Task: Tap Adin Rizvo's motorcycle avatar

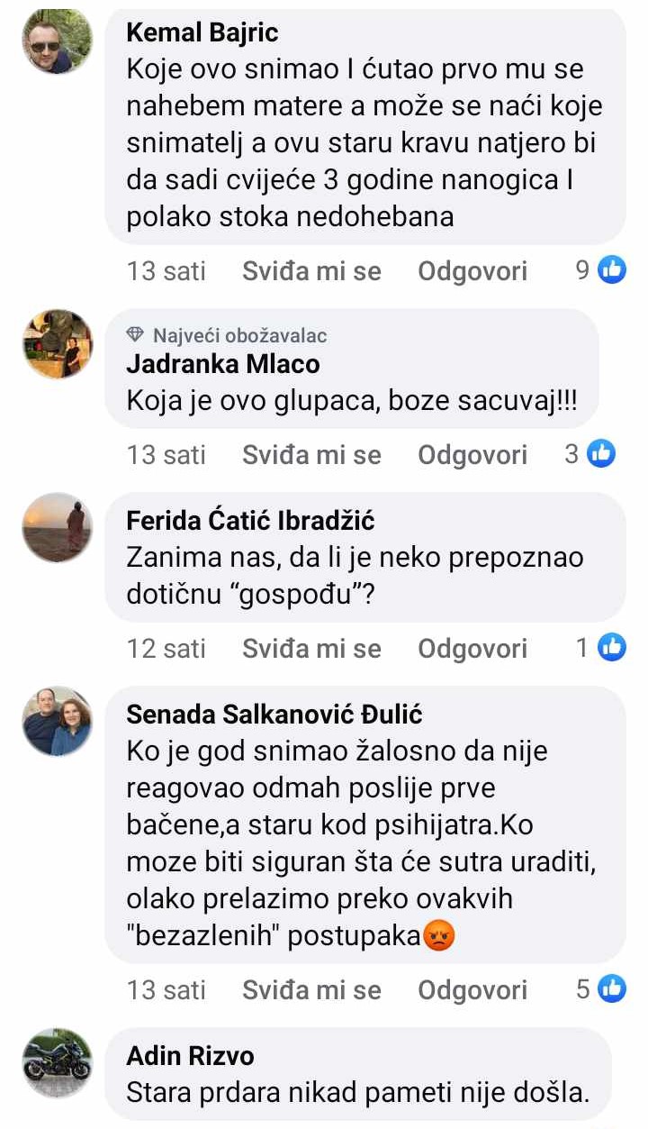Action: 57,1062
